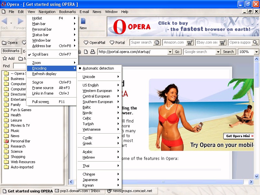Switch to Get started using OPERA window

[x=28, y=191]
